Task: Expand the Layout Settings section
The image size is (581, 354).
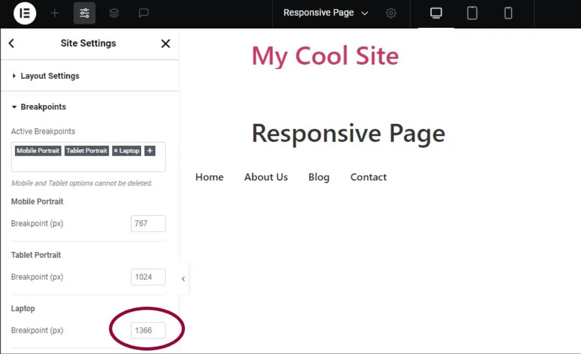Action: point(49,76)
